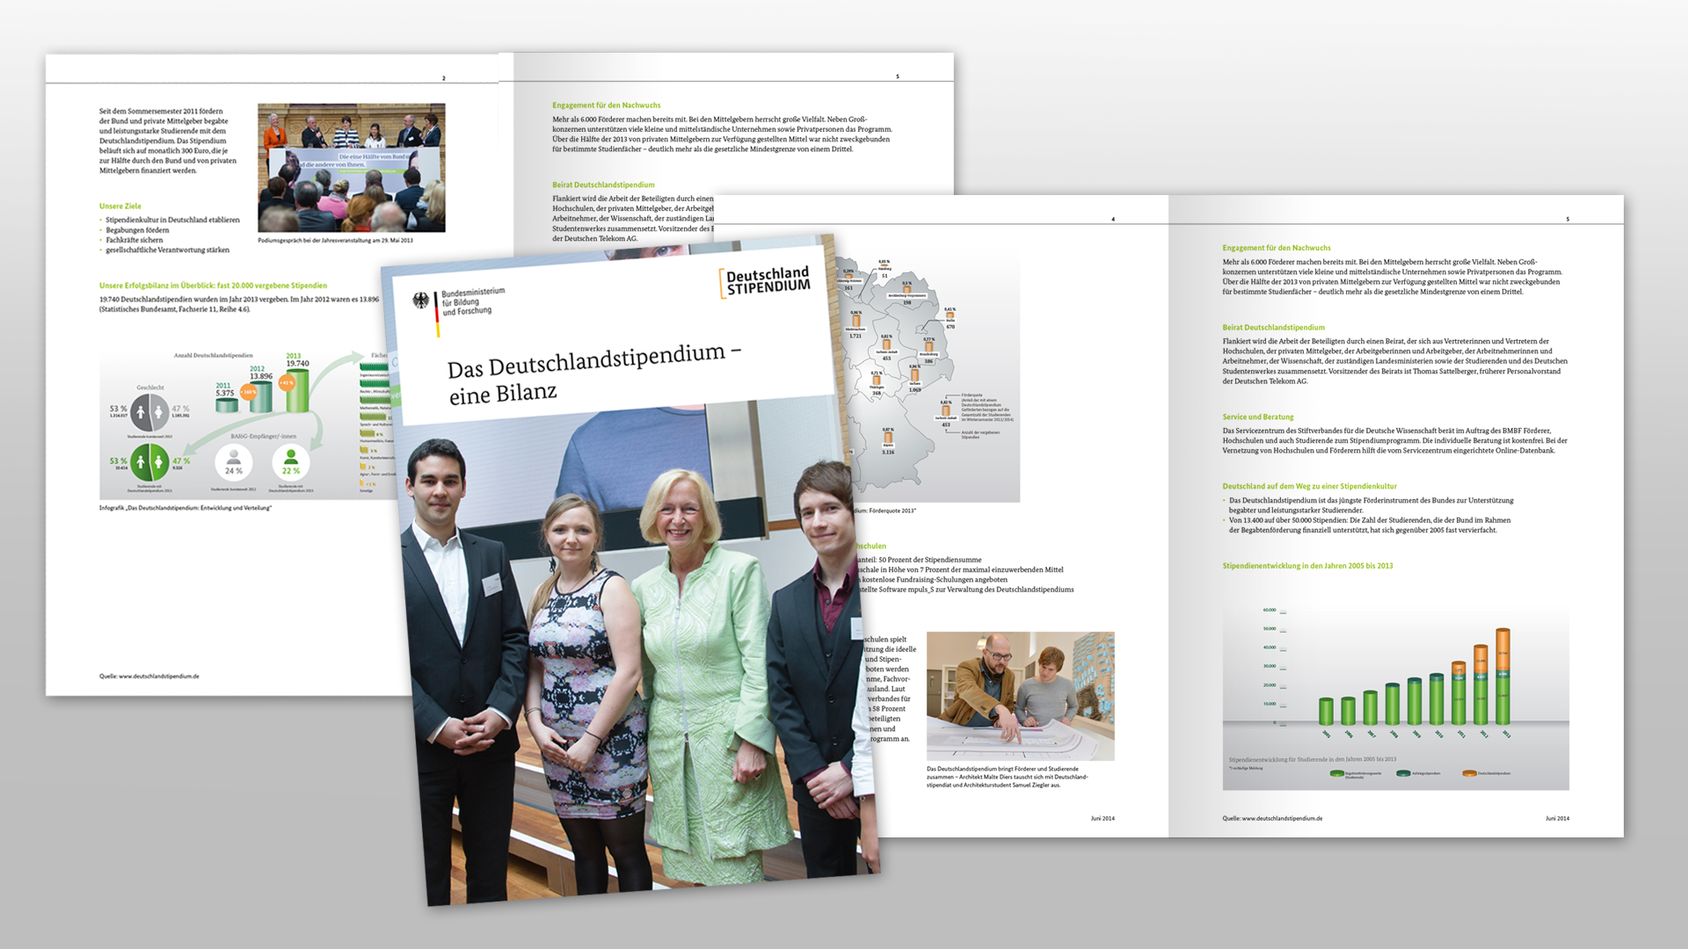Click the green gender pie icon
Image resolution: width=1688 pixels, height=949 pixels.
click(x=149, y=462)
